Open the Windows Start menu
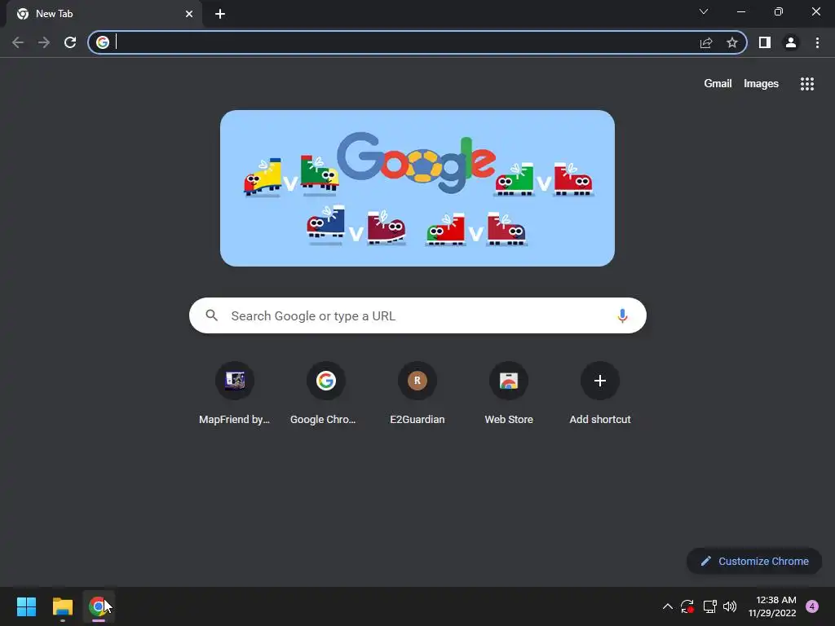 point(27,606)
